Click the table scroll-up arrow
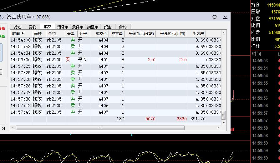 [224, 33]
